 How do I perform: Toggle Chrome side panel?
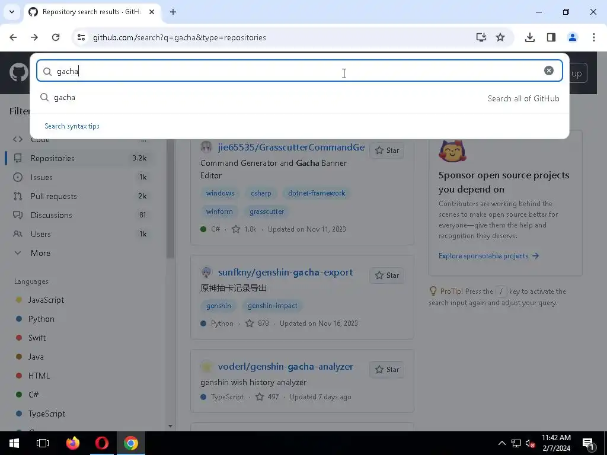(551, 37)
